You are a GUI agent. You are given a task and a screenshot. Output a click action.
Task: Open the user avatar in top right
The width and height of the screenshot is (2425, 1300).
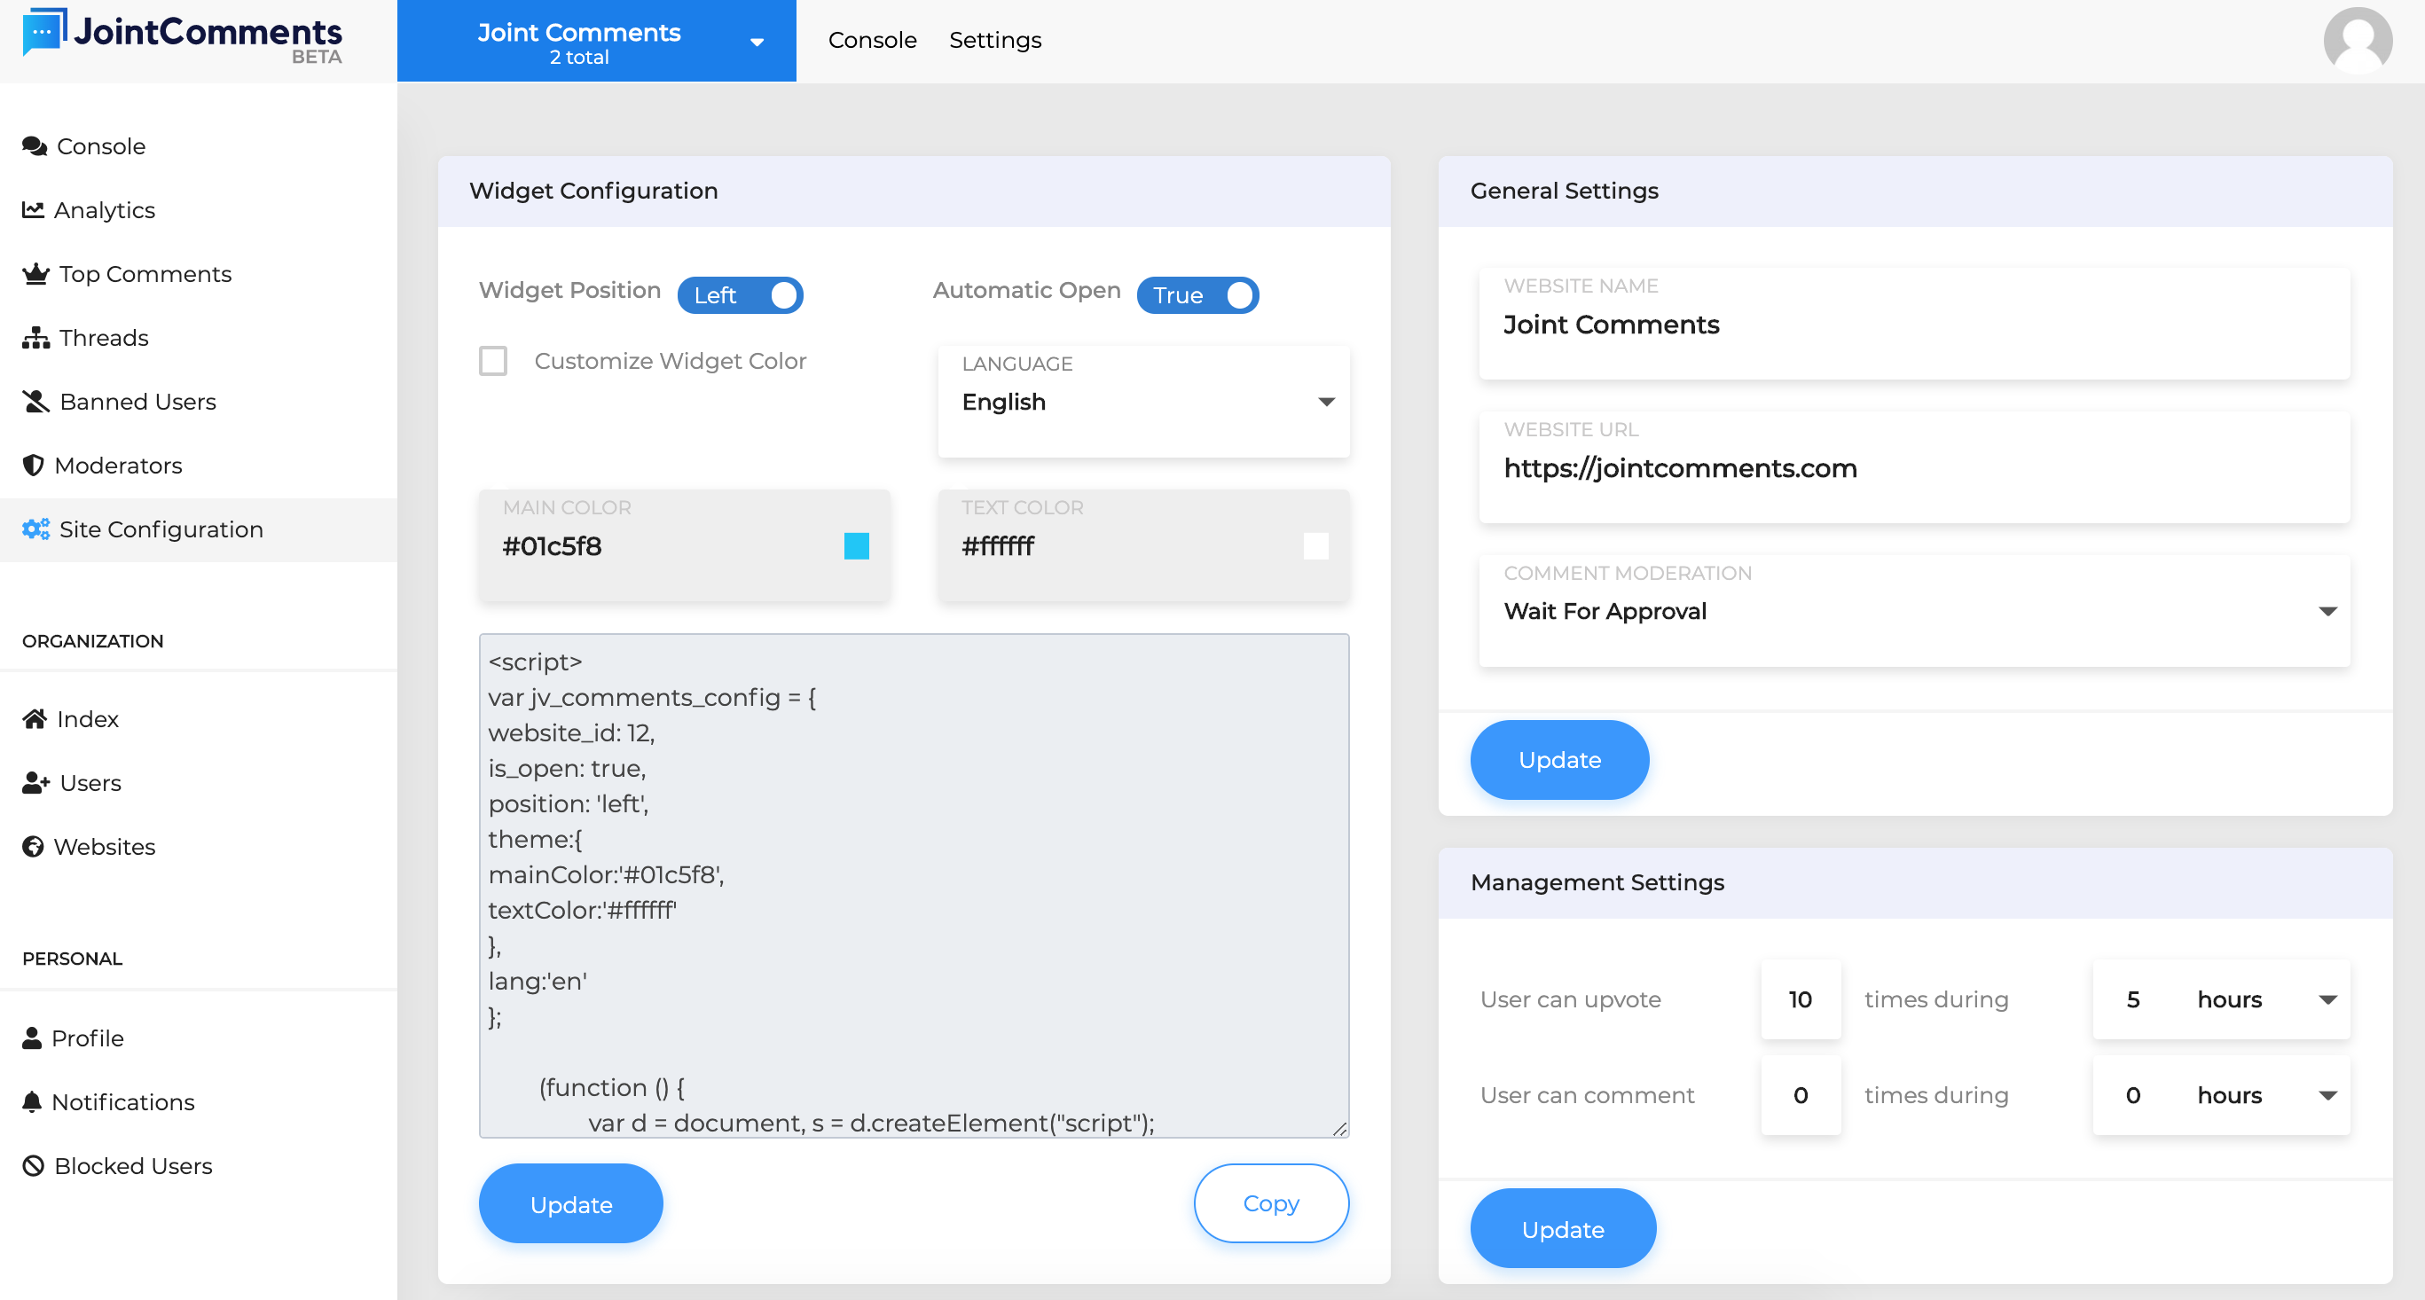(2357, 42)
